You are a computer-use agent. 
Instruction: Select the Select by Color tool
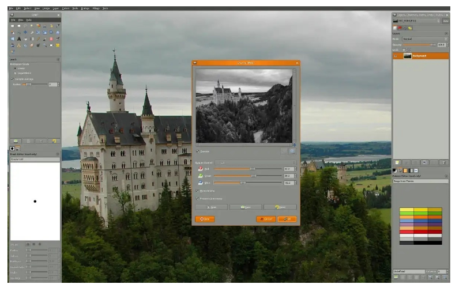[39, 26]
